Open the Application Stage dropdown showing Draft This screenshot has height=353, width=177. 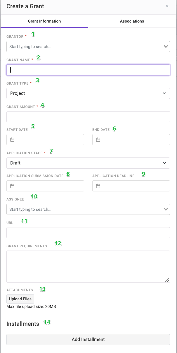click(x=88, y=163)
